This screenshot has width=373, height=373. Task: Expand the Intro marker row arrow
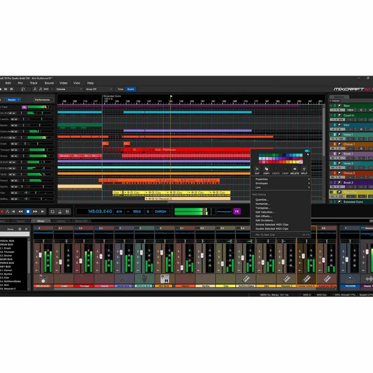click(331, 125)
